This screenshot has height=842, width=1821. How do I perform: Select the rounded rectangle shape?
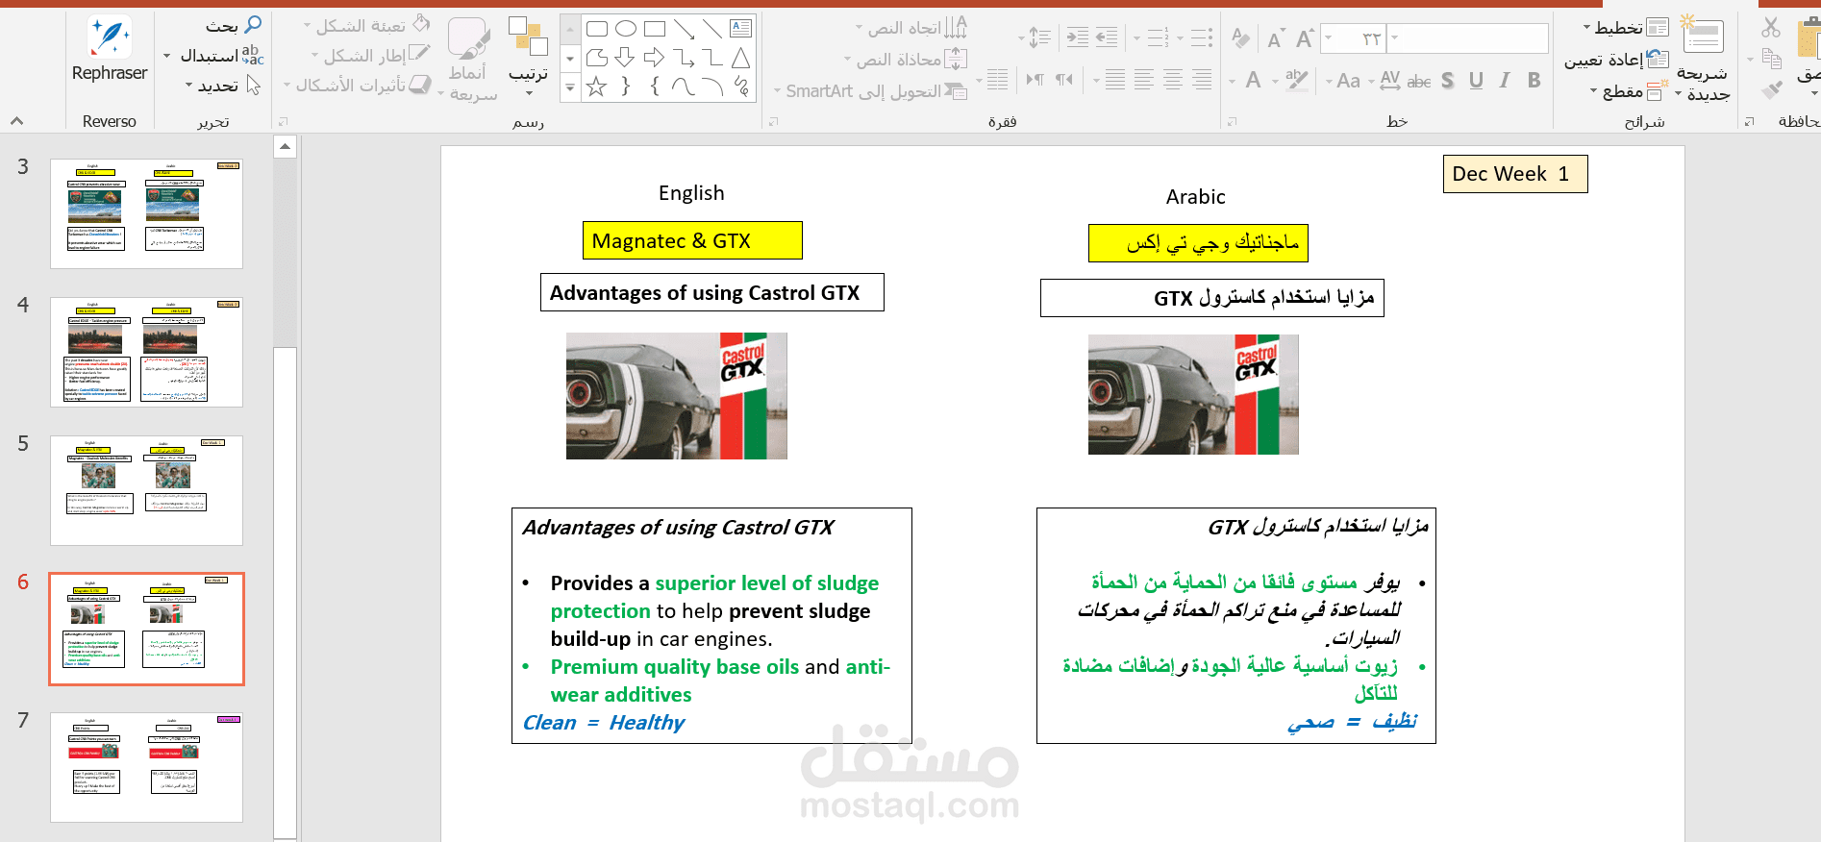596,29
